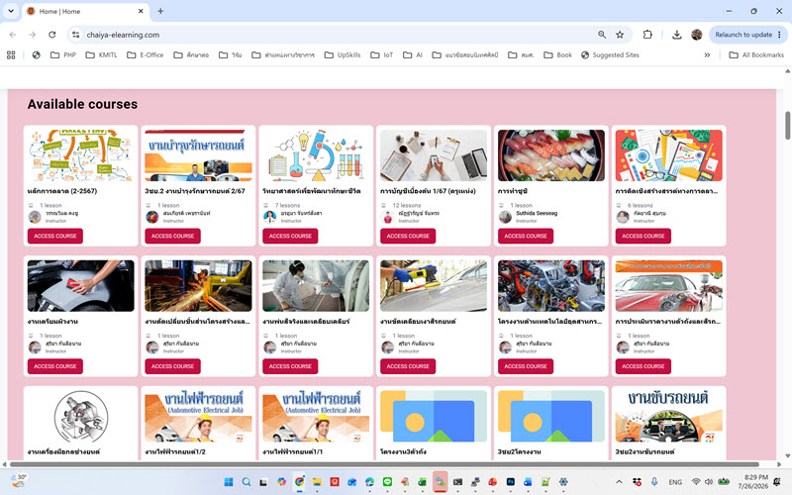Reload the page with the refresh icon
Viewport: 792px width, 495px height.
52,35
